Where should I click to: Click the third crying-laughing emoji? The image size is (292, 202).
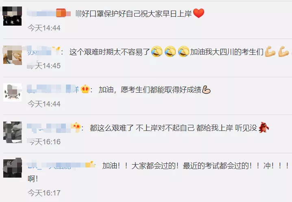[x=183, y=52]
